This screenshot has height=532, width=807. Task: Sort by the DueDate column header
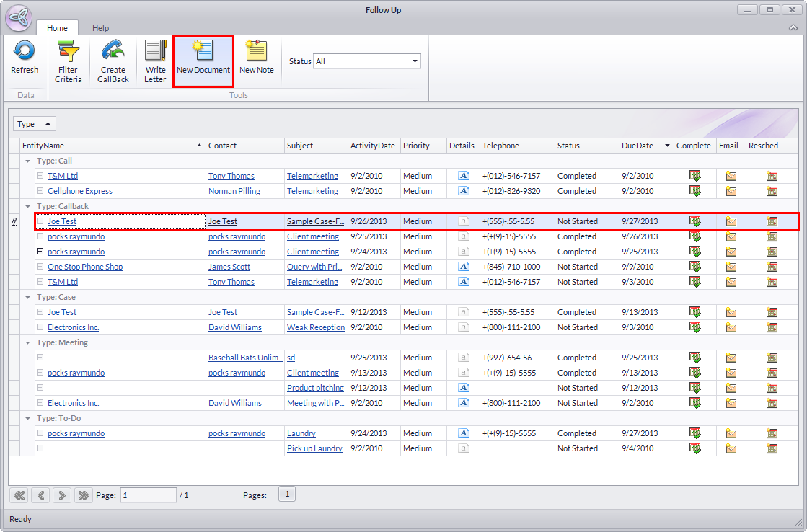tap(640, 146)
